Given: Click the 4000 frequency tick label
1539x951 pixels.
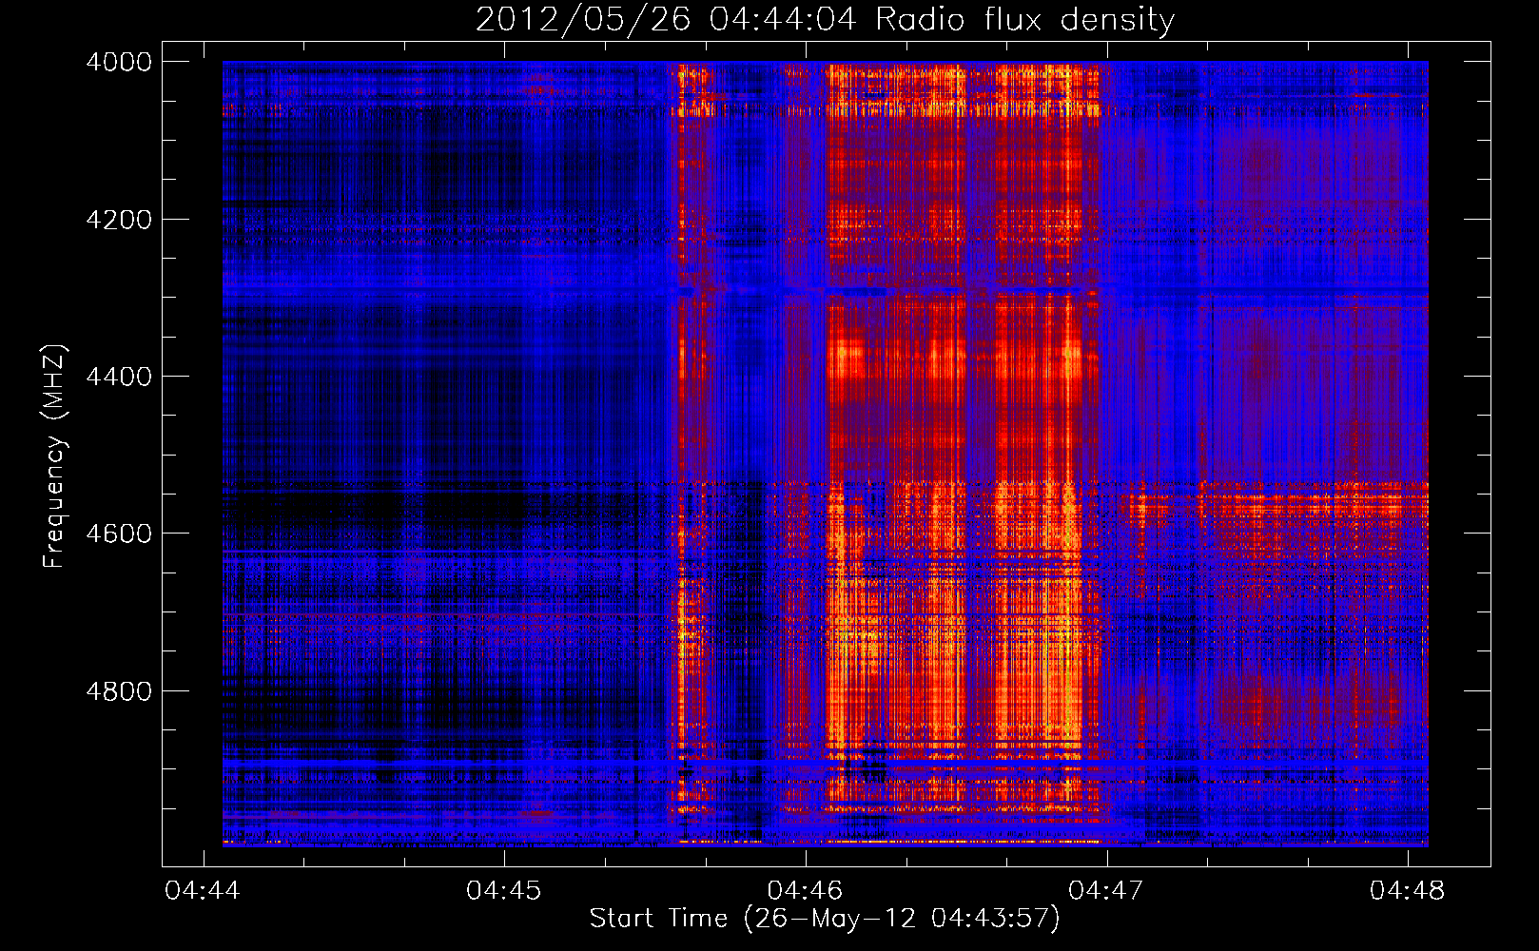Looking at the screenshot, I should (x=119, y=62).
